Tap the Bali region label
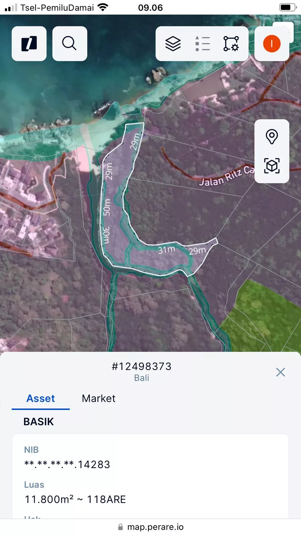This screenshot has height=535, width=301. point(141,378)
